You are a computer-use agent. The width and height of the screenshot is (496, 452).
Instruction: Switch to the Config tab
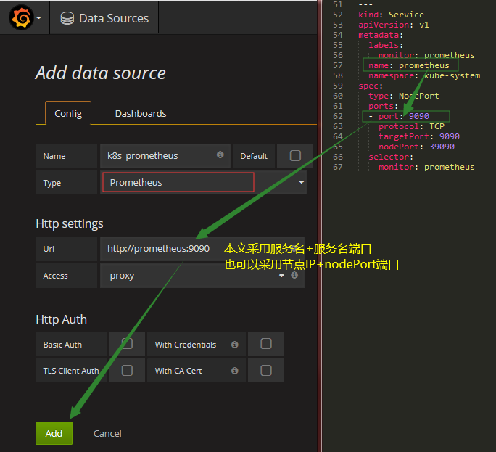[x=68, y=113]
